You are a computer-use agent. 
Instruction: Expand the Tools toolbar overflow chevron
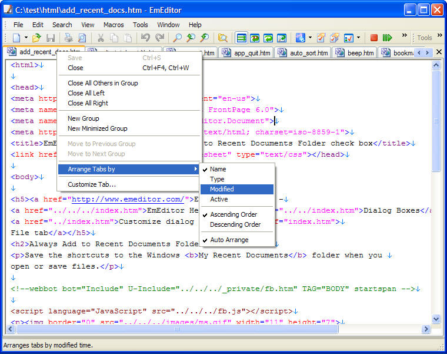pyautogui.click(x=440, y=35)
